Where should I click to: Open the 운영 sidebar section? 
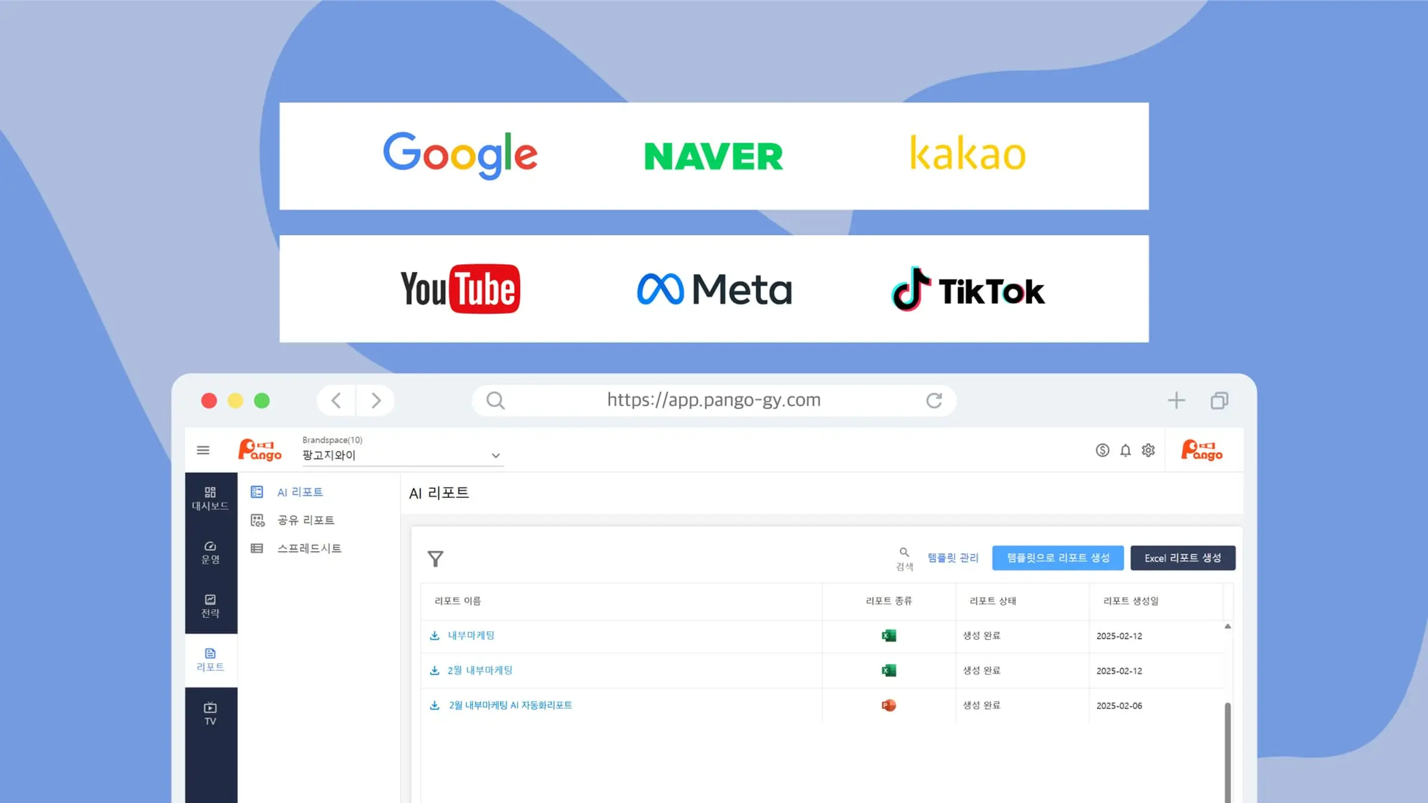point(210,553)
